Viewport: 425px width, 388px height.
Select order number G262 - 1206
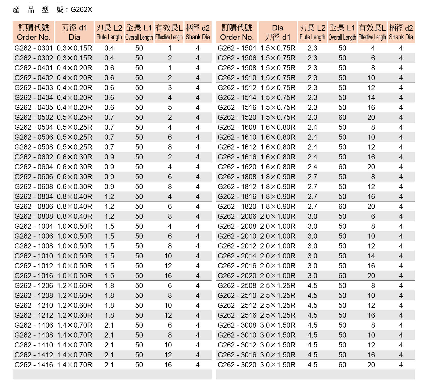tap(34, 286)
